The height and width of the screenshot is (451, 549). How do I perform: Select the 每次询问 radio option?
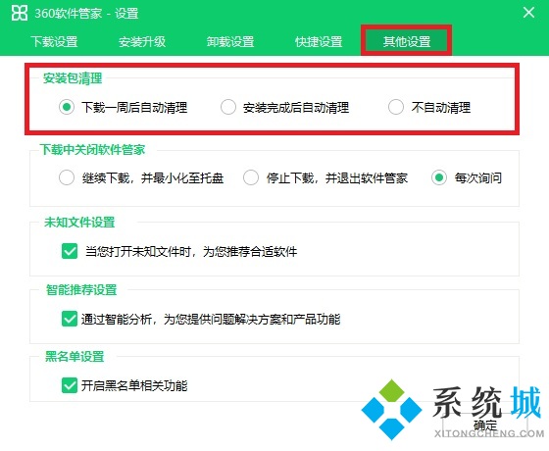point(439,177)
